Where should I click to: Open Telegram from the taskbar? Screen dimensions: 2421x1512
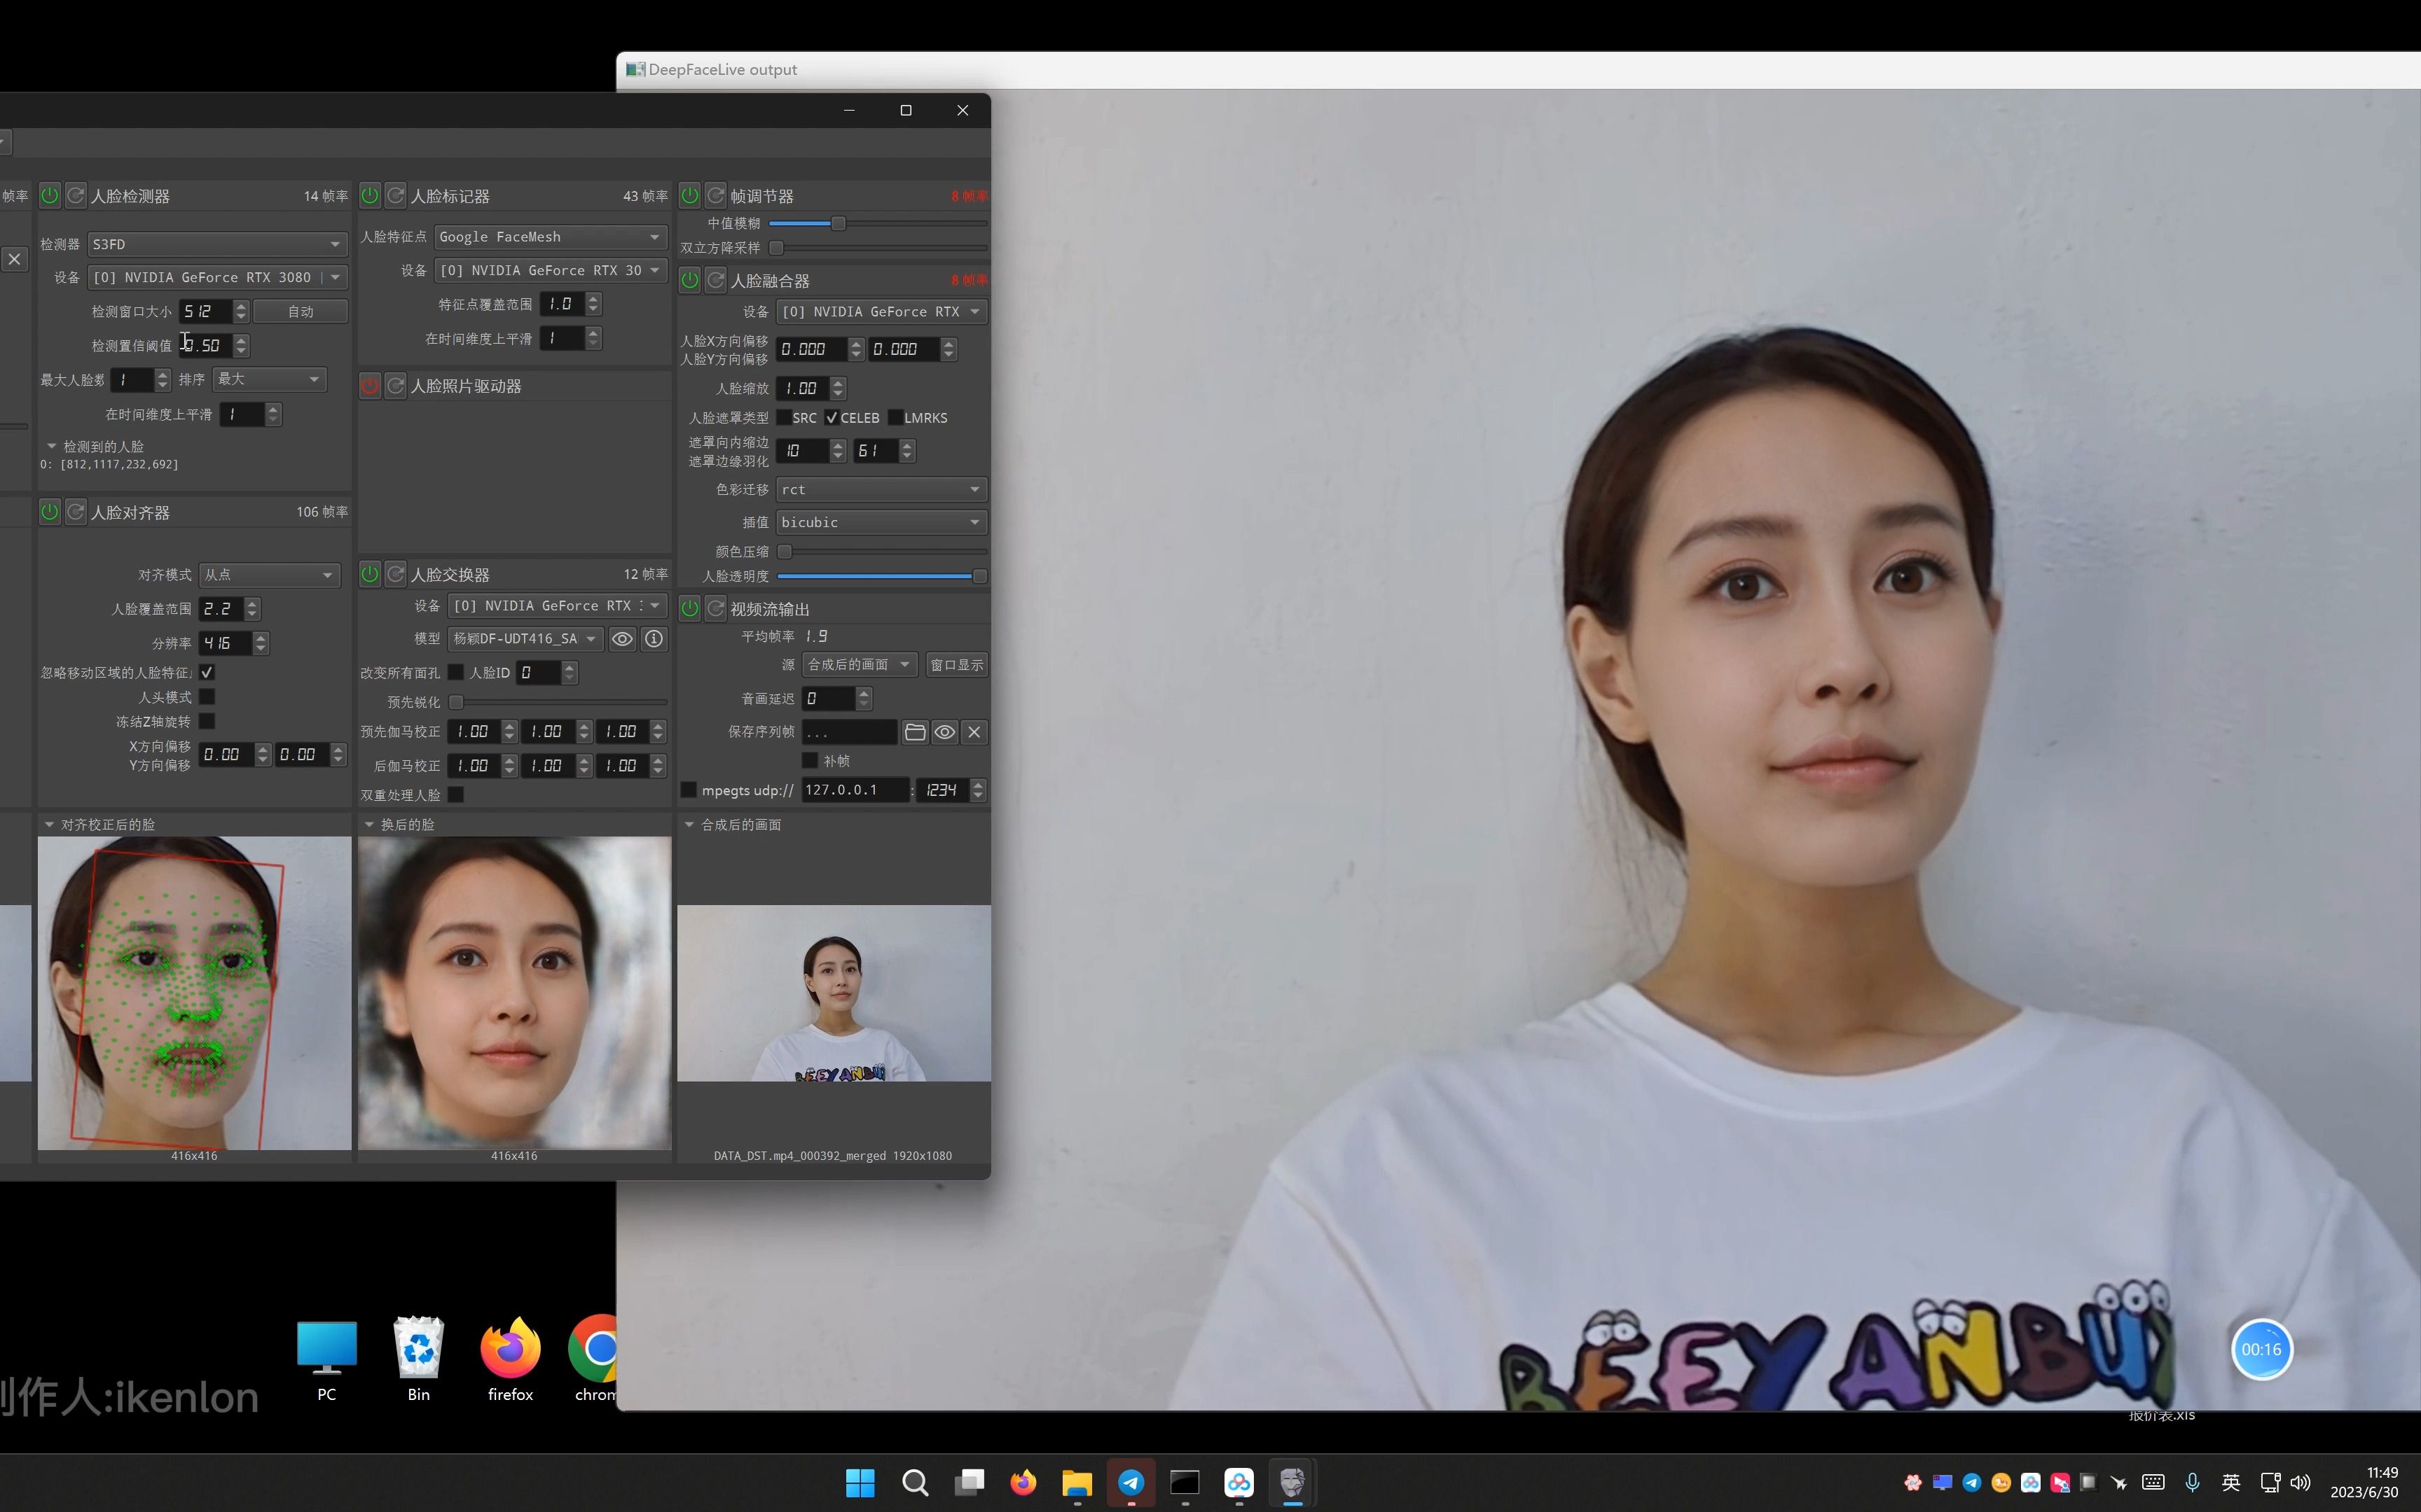coord(1131,1482)
